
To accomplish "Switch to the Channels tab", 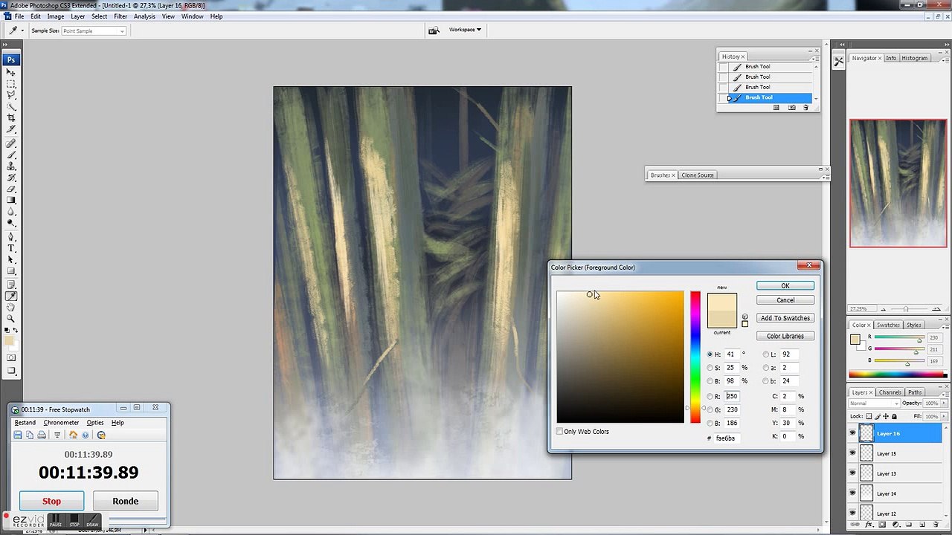I will coord(890,392).
